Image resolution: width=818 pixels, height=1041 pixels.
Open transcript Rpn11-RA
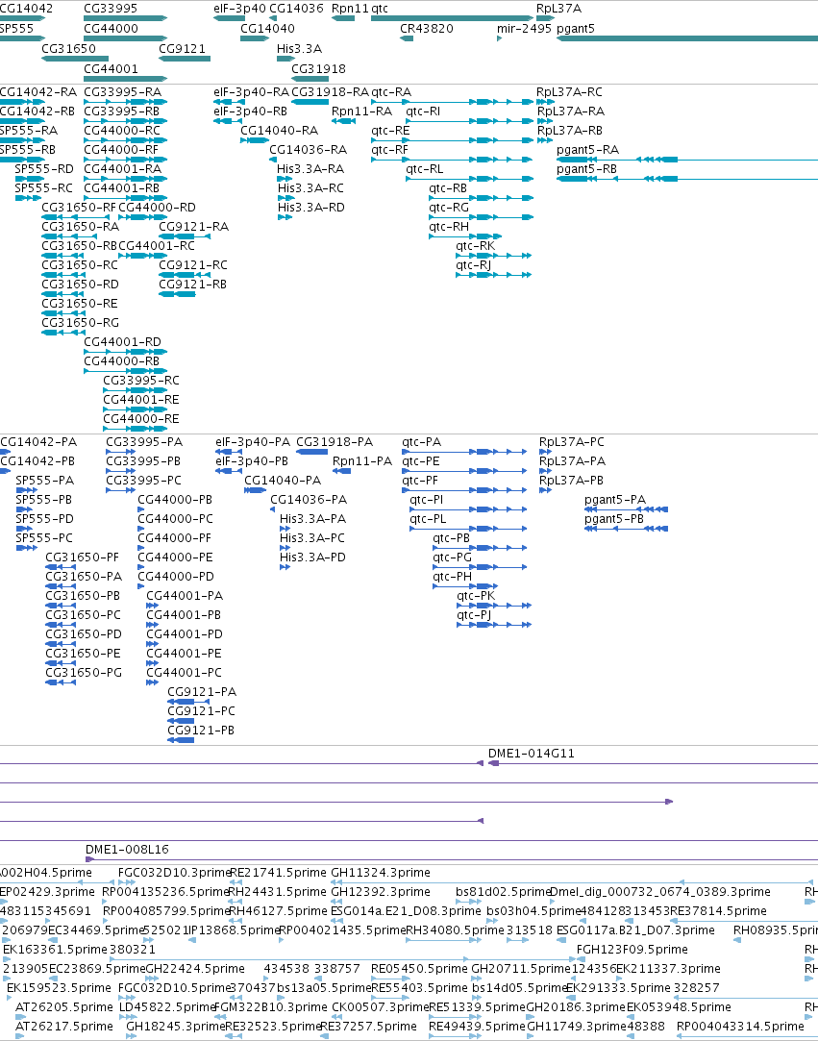coord(344,121)
